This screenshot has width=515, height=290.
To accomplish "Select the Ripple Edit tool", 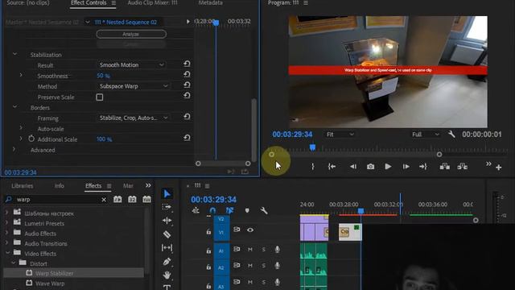I will [x=167, y=220].
